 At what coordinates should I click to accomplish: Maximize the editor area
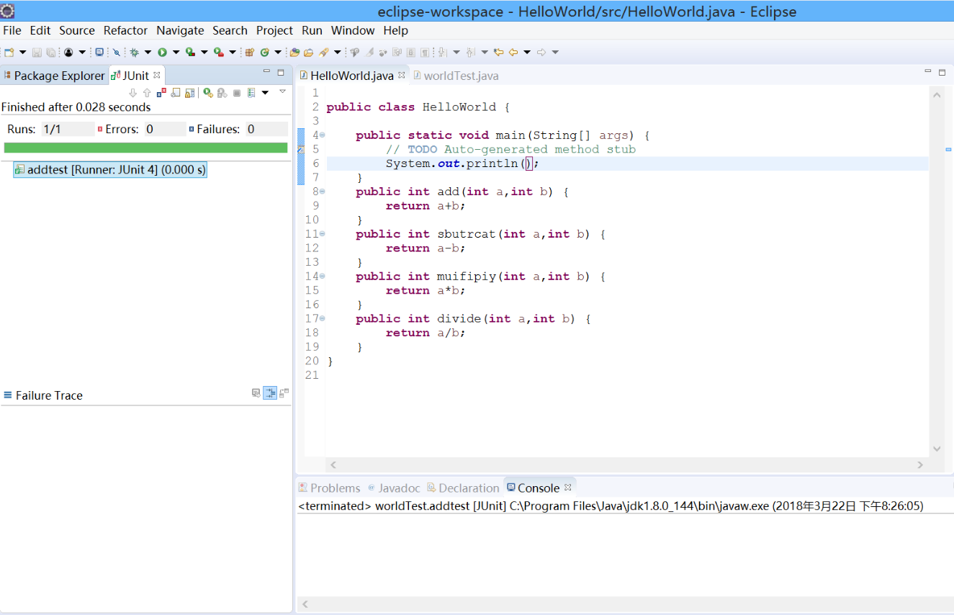click(x=942, y=72)
